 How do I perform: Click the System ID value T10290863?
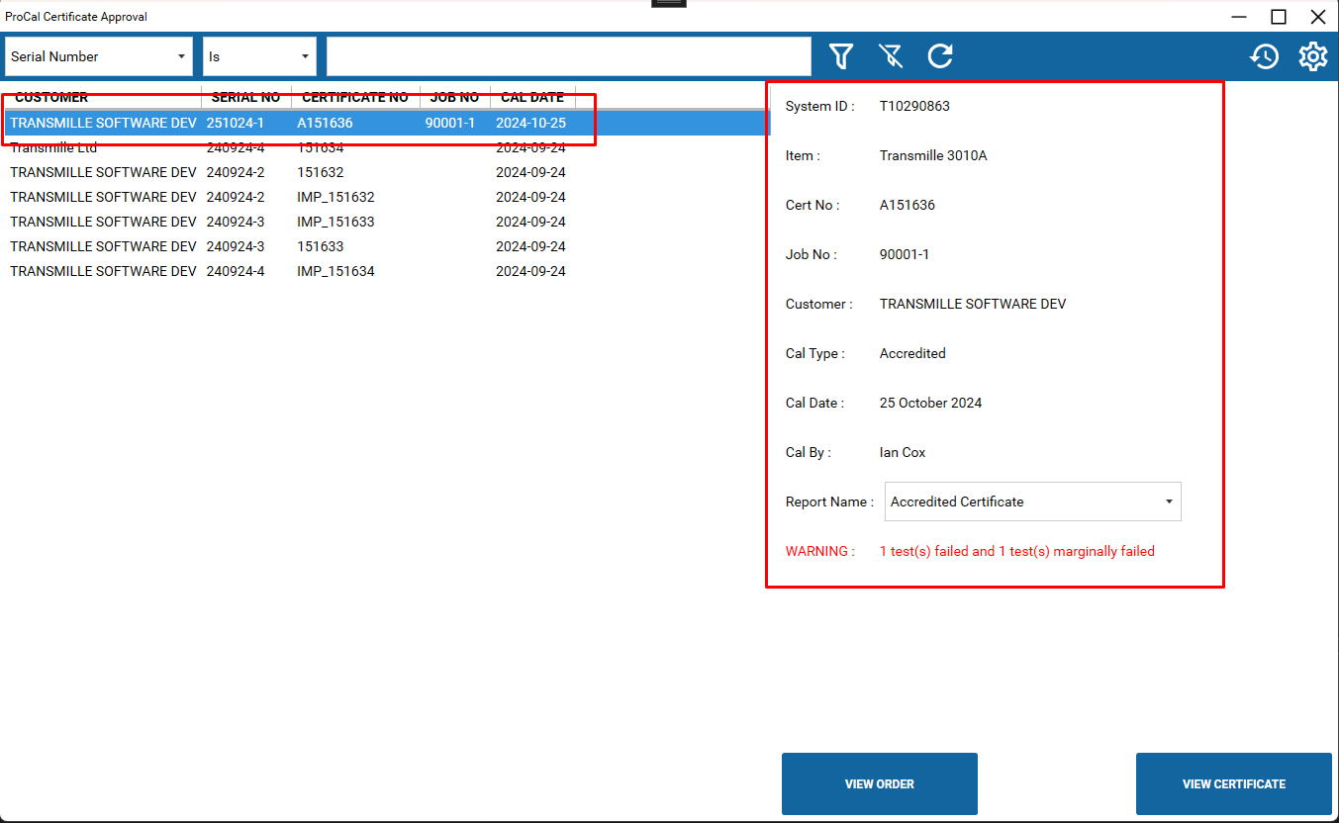pyautogui.click(x=914, y=106)
